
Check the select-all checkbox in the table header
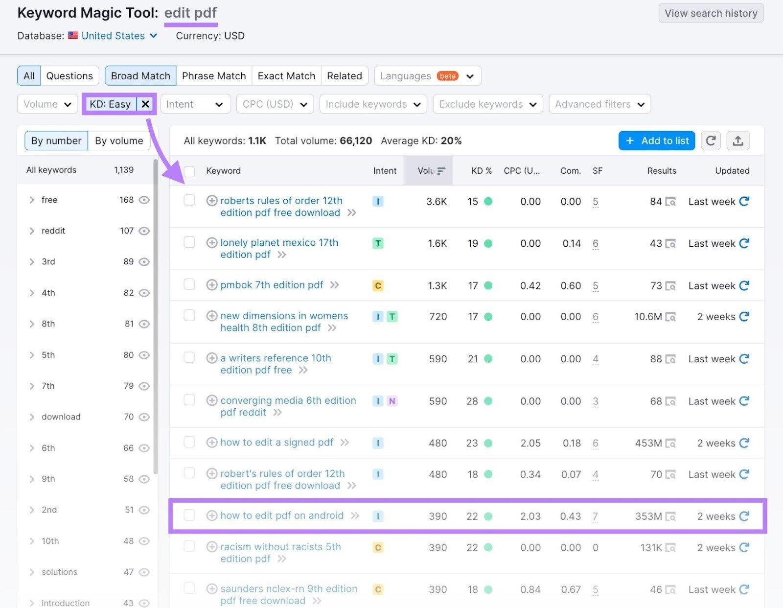(189, 170)
